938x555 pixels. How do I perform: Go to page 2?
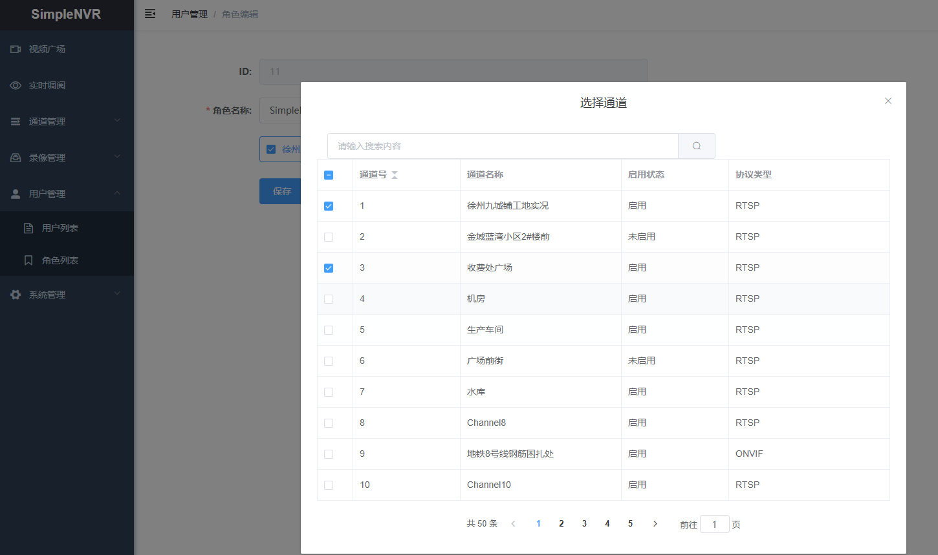(x=562, y=524)
